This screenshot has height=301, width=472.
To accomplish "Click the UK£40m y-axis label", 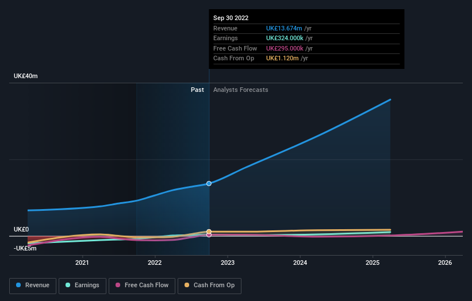I will [26, 76].
